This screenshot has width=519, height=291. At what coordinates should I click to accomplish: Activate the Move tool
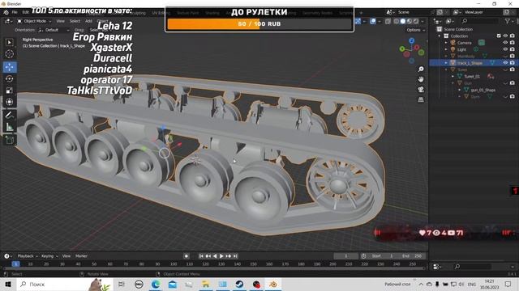9,67
